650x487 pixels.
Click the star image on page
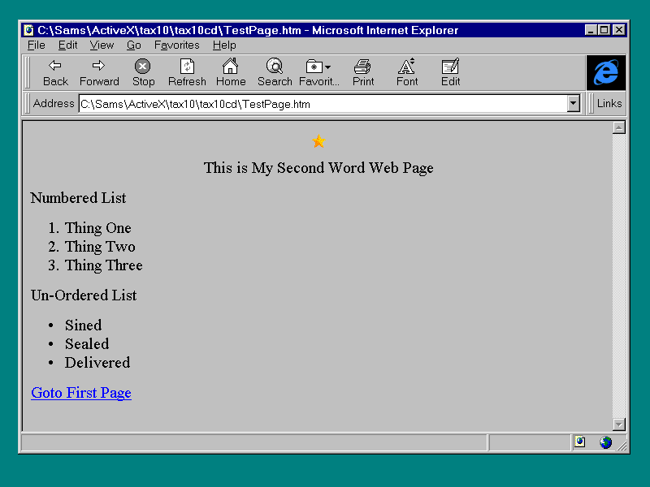pyautogui.click(x=318, y=141)
